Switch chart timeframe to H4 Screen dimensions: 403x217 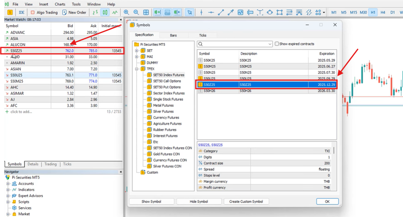[383, 12]
